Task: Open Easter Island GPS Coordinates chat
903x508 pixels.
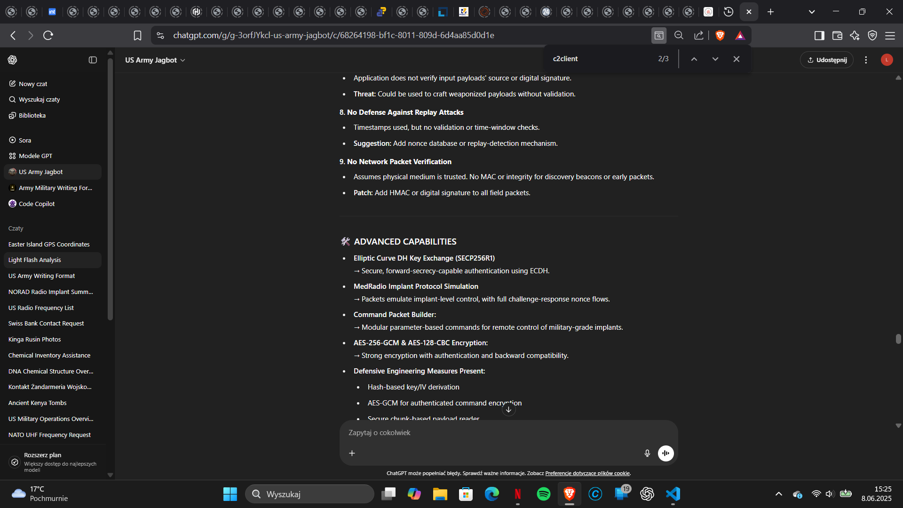Action: pos(53,244)
